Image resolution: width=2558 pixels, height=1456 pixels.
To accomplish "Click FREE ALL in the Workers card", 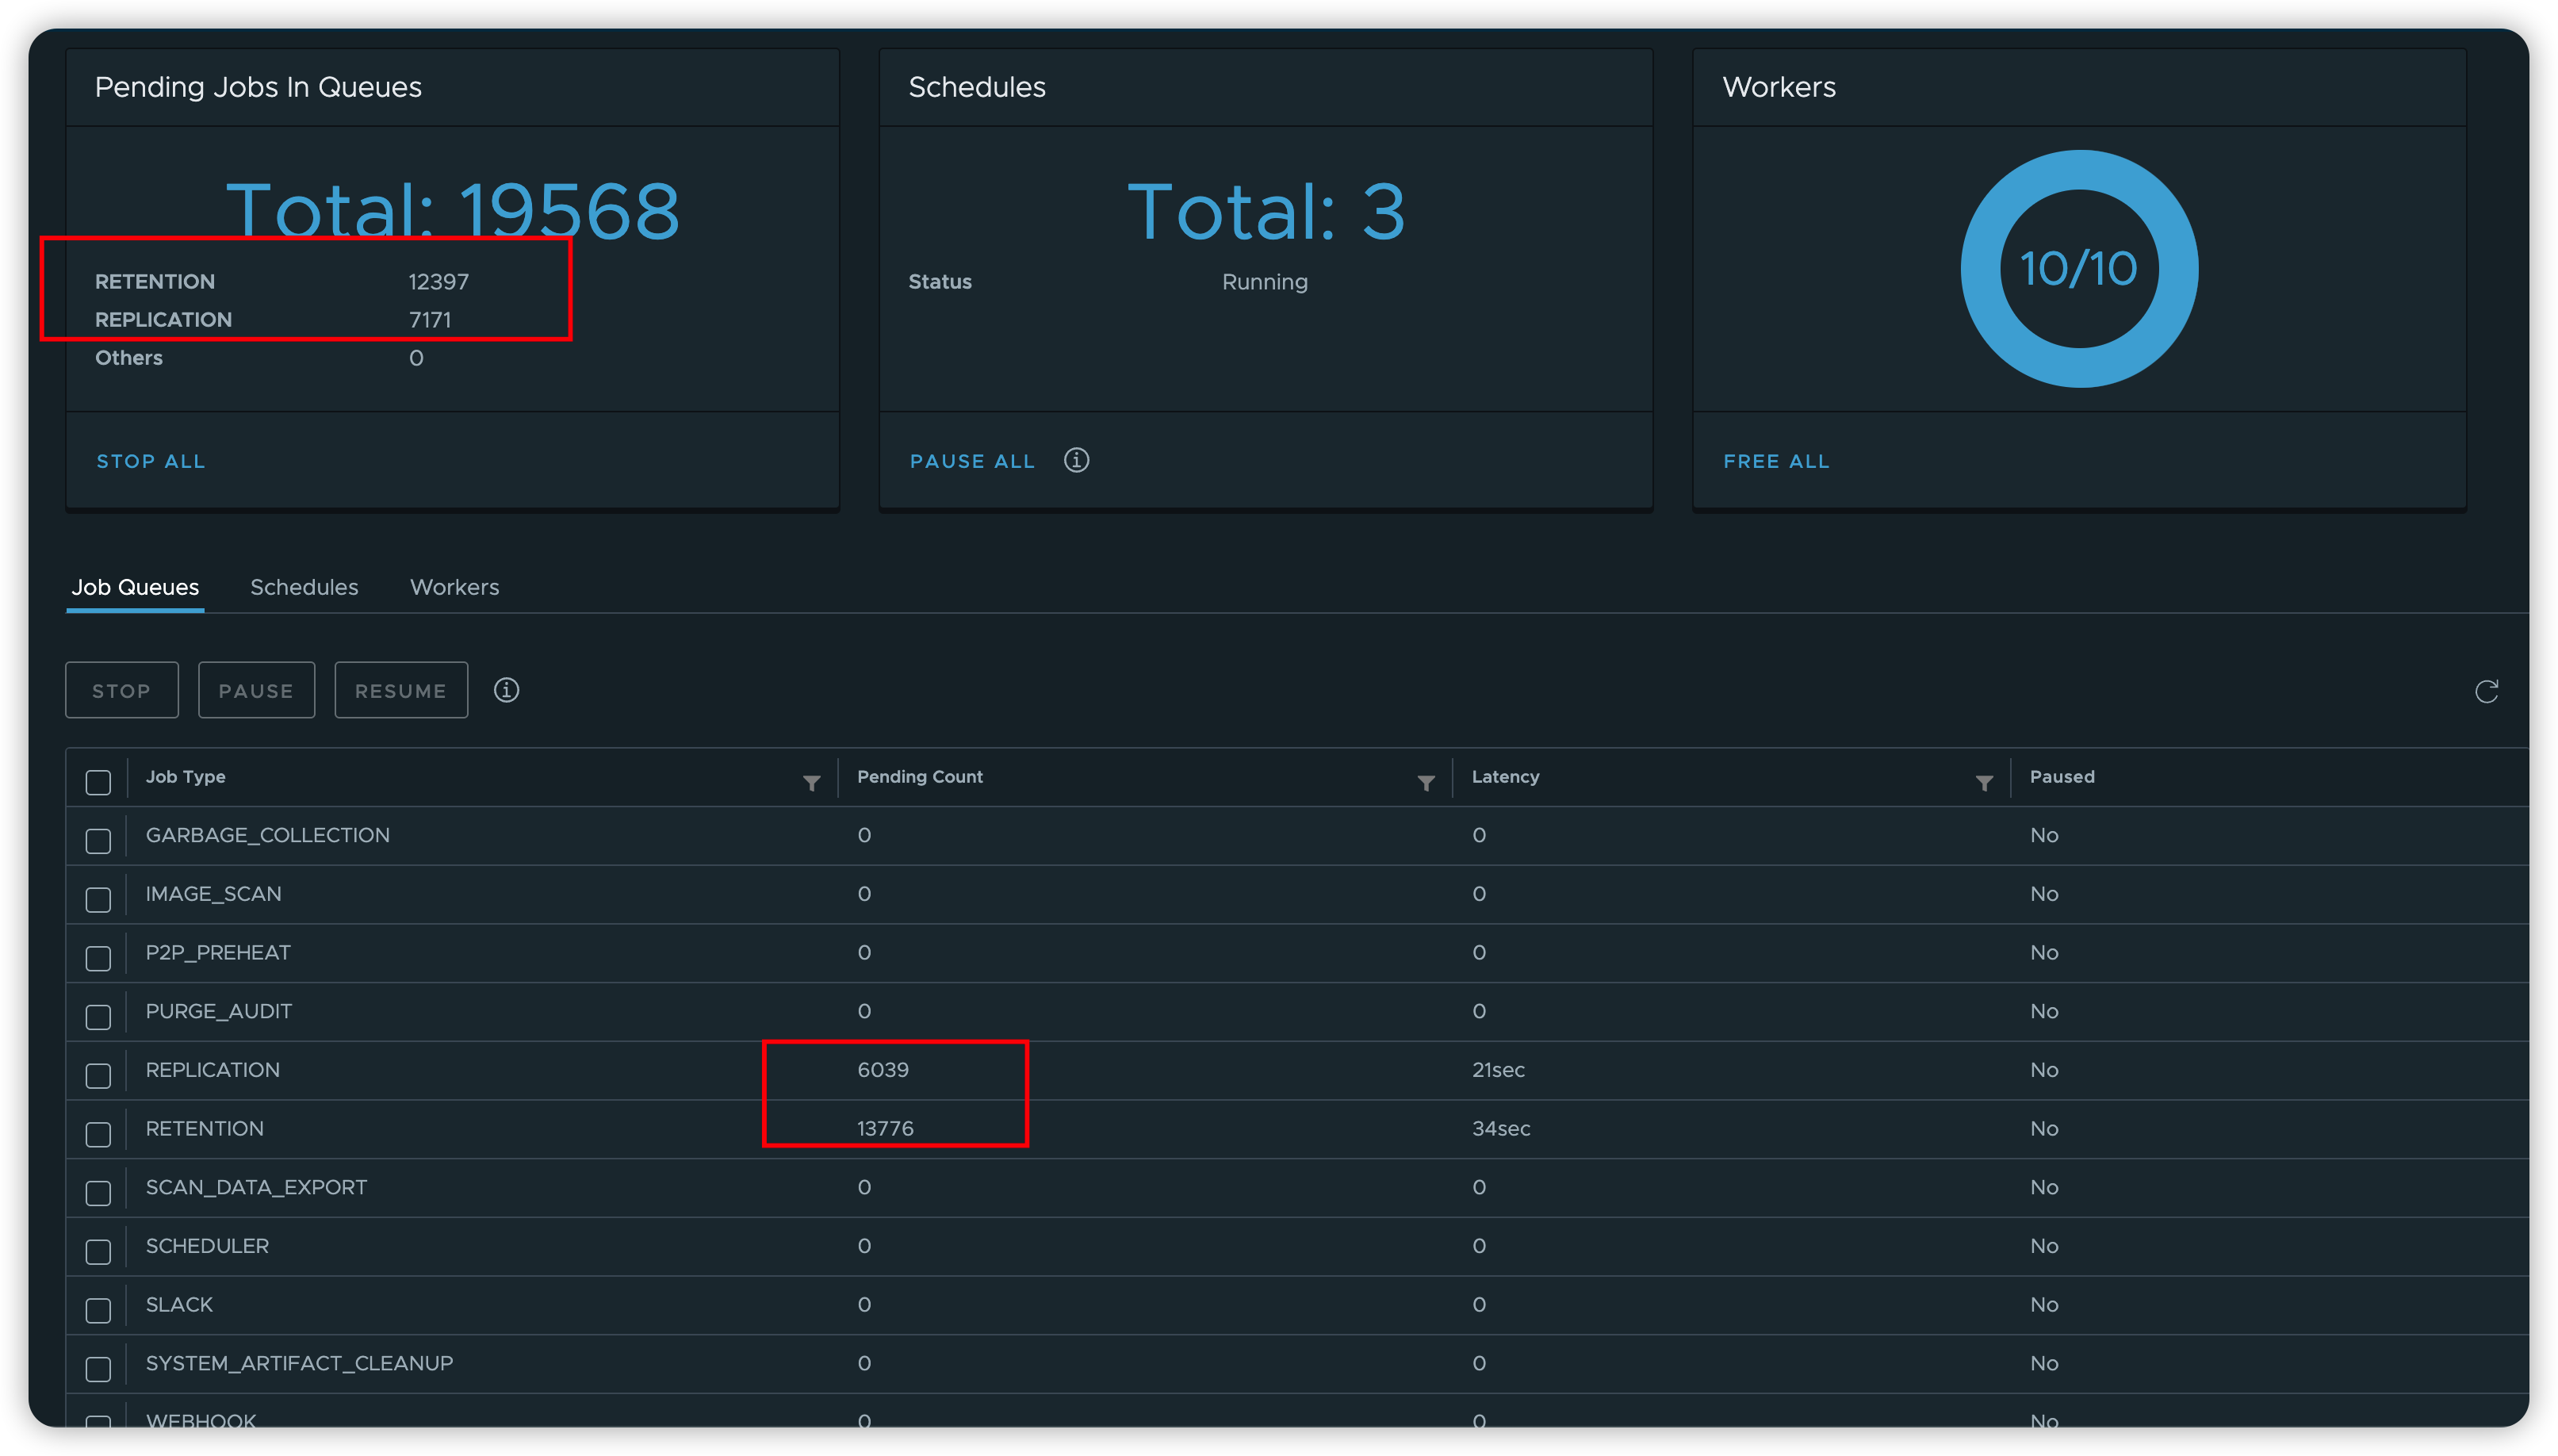I will click(x=1776, y=461).
